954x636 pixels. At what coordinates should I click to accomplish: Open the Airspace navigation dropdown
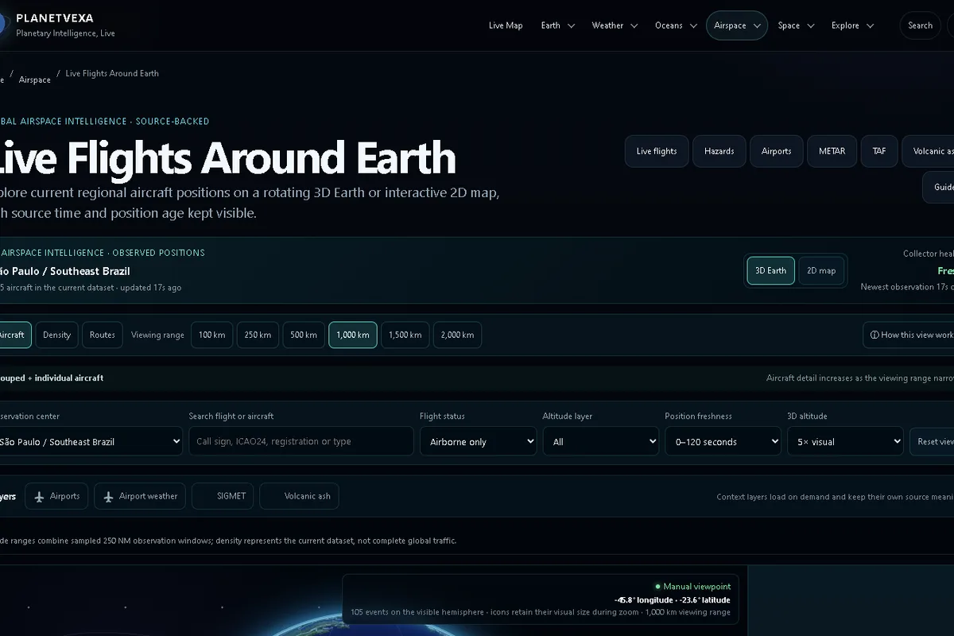point(737,25)
